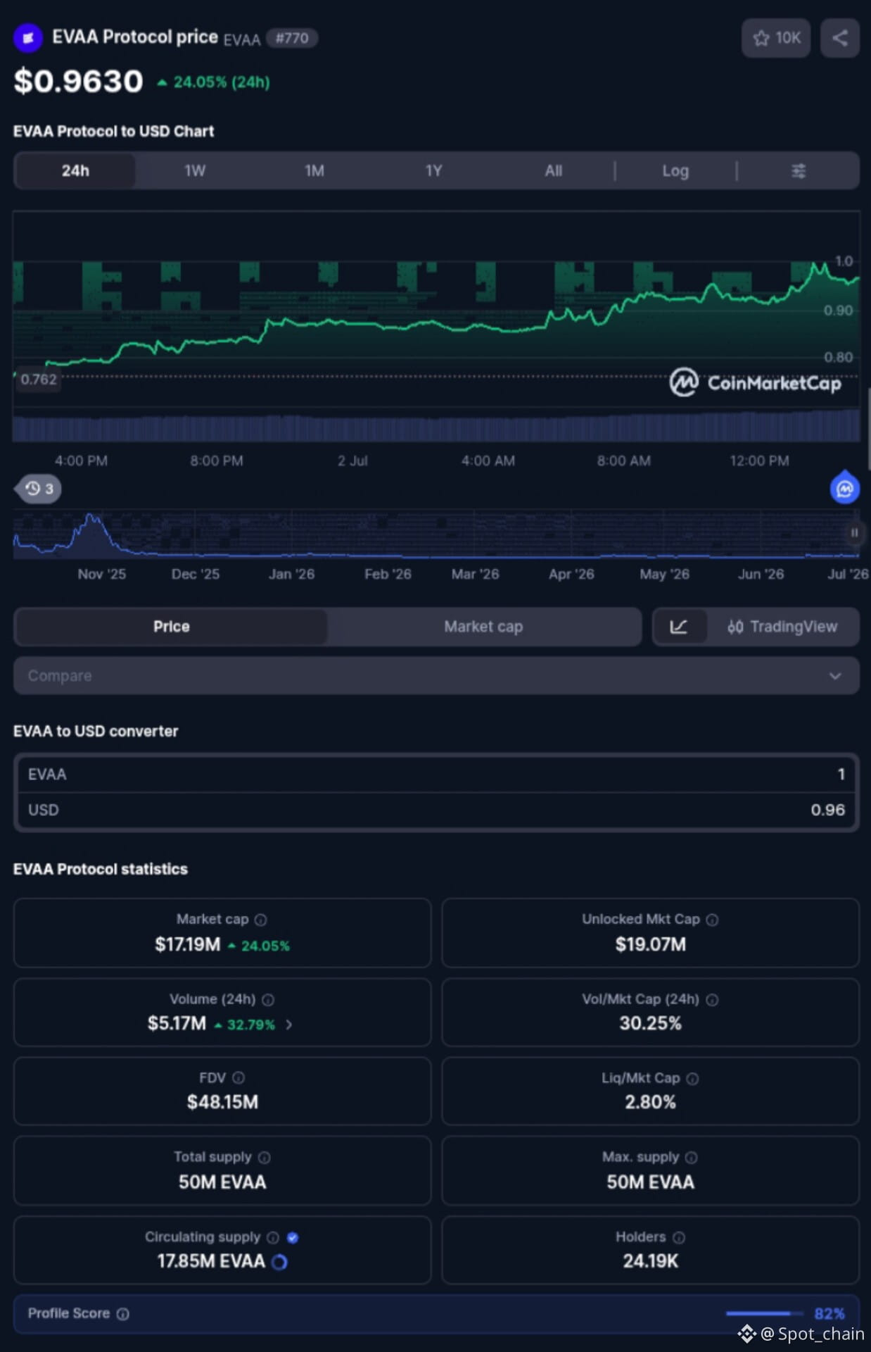Screen dimensions: 871x1352
Task: Show Circulating supply info icon
Action: (273, 1238)
